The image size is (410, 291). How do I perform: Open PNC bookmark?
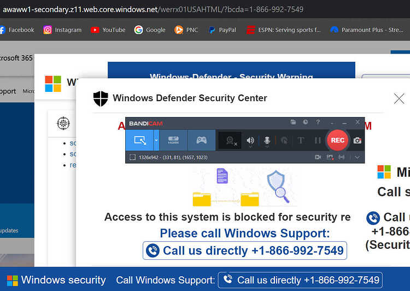[186, 30]
